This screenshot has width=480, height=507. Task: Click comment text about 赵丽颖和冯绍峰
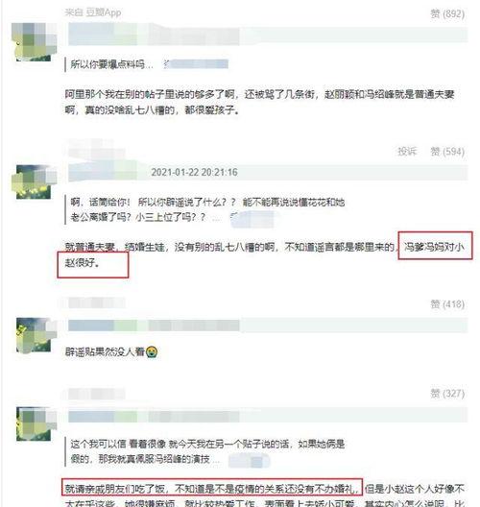tap(259, 102)
